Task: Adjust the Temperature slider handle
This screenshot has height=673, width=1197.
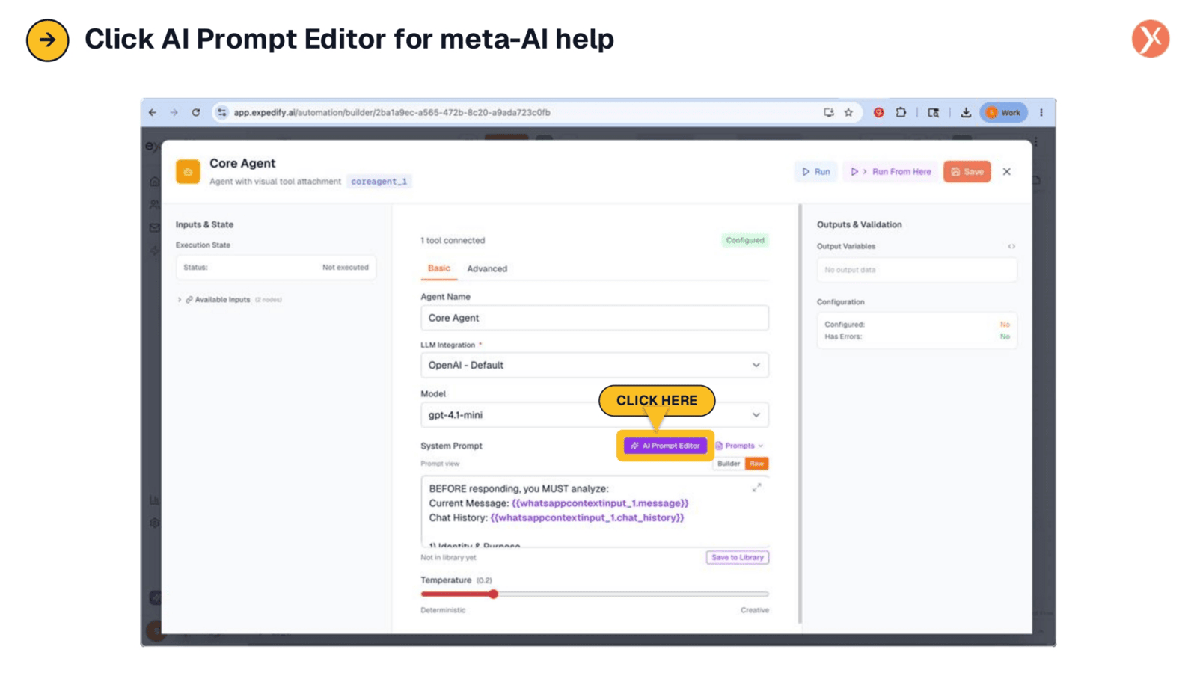Action: [493, 594]
